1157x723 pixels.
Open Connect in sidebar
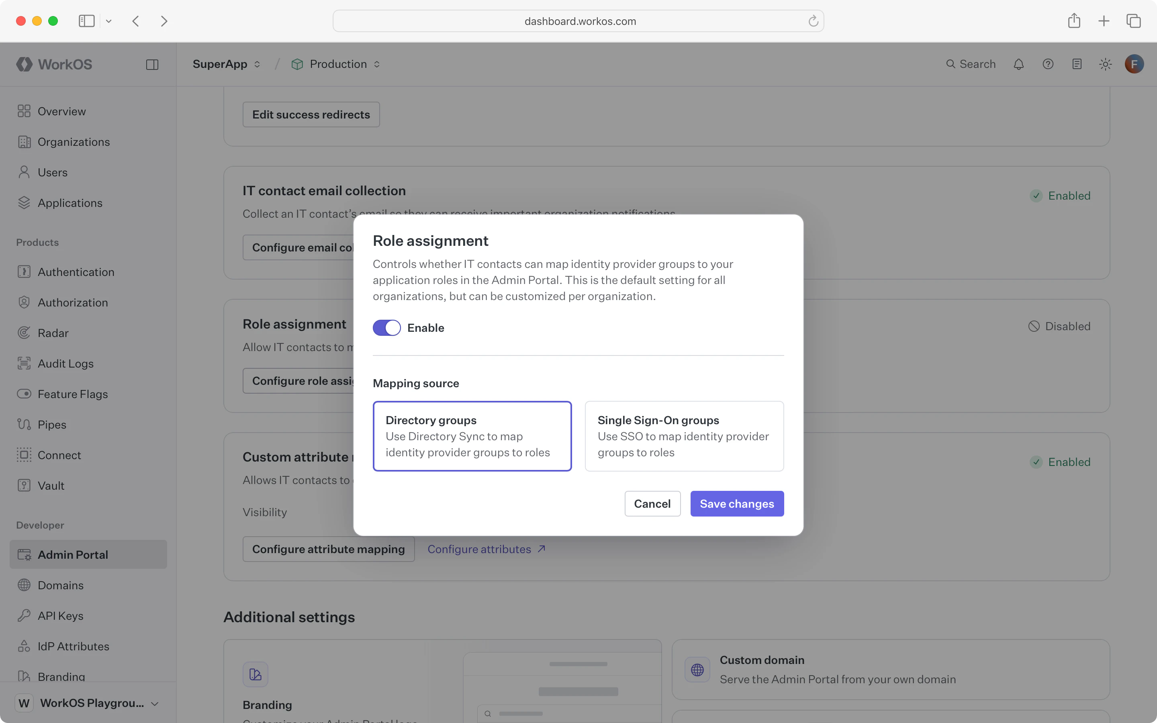click(88, 455)
